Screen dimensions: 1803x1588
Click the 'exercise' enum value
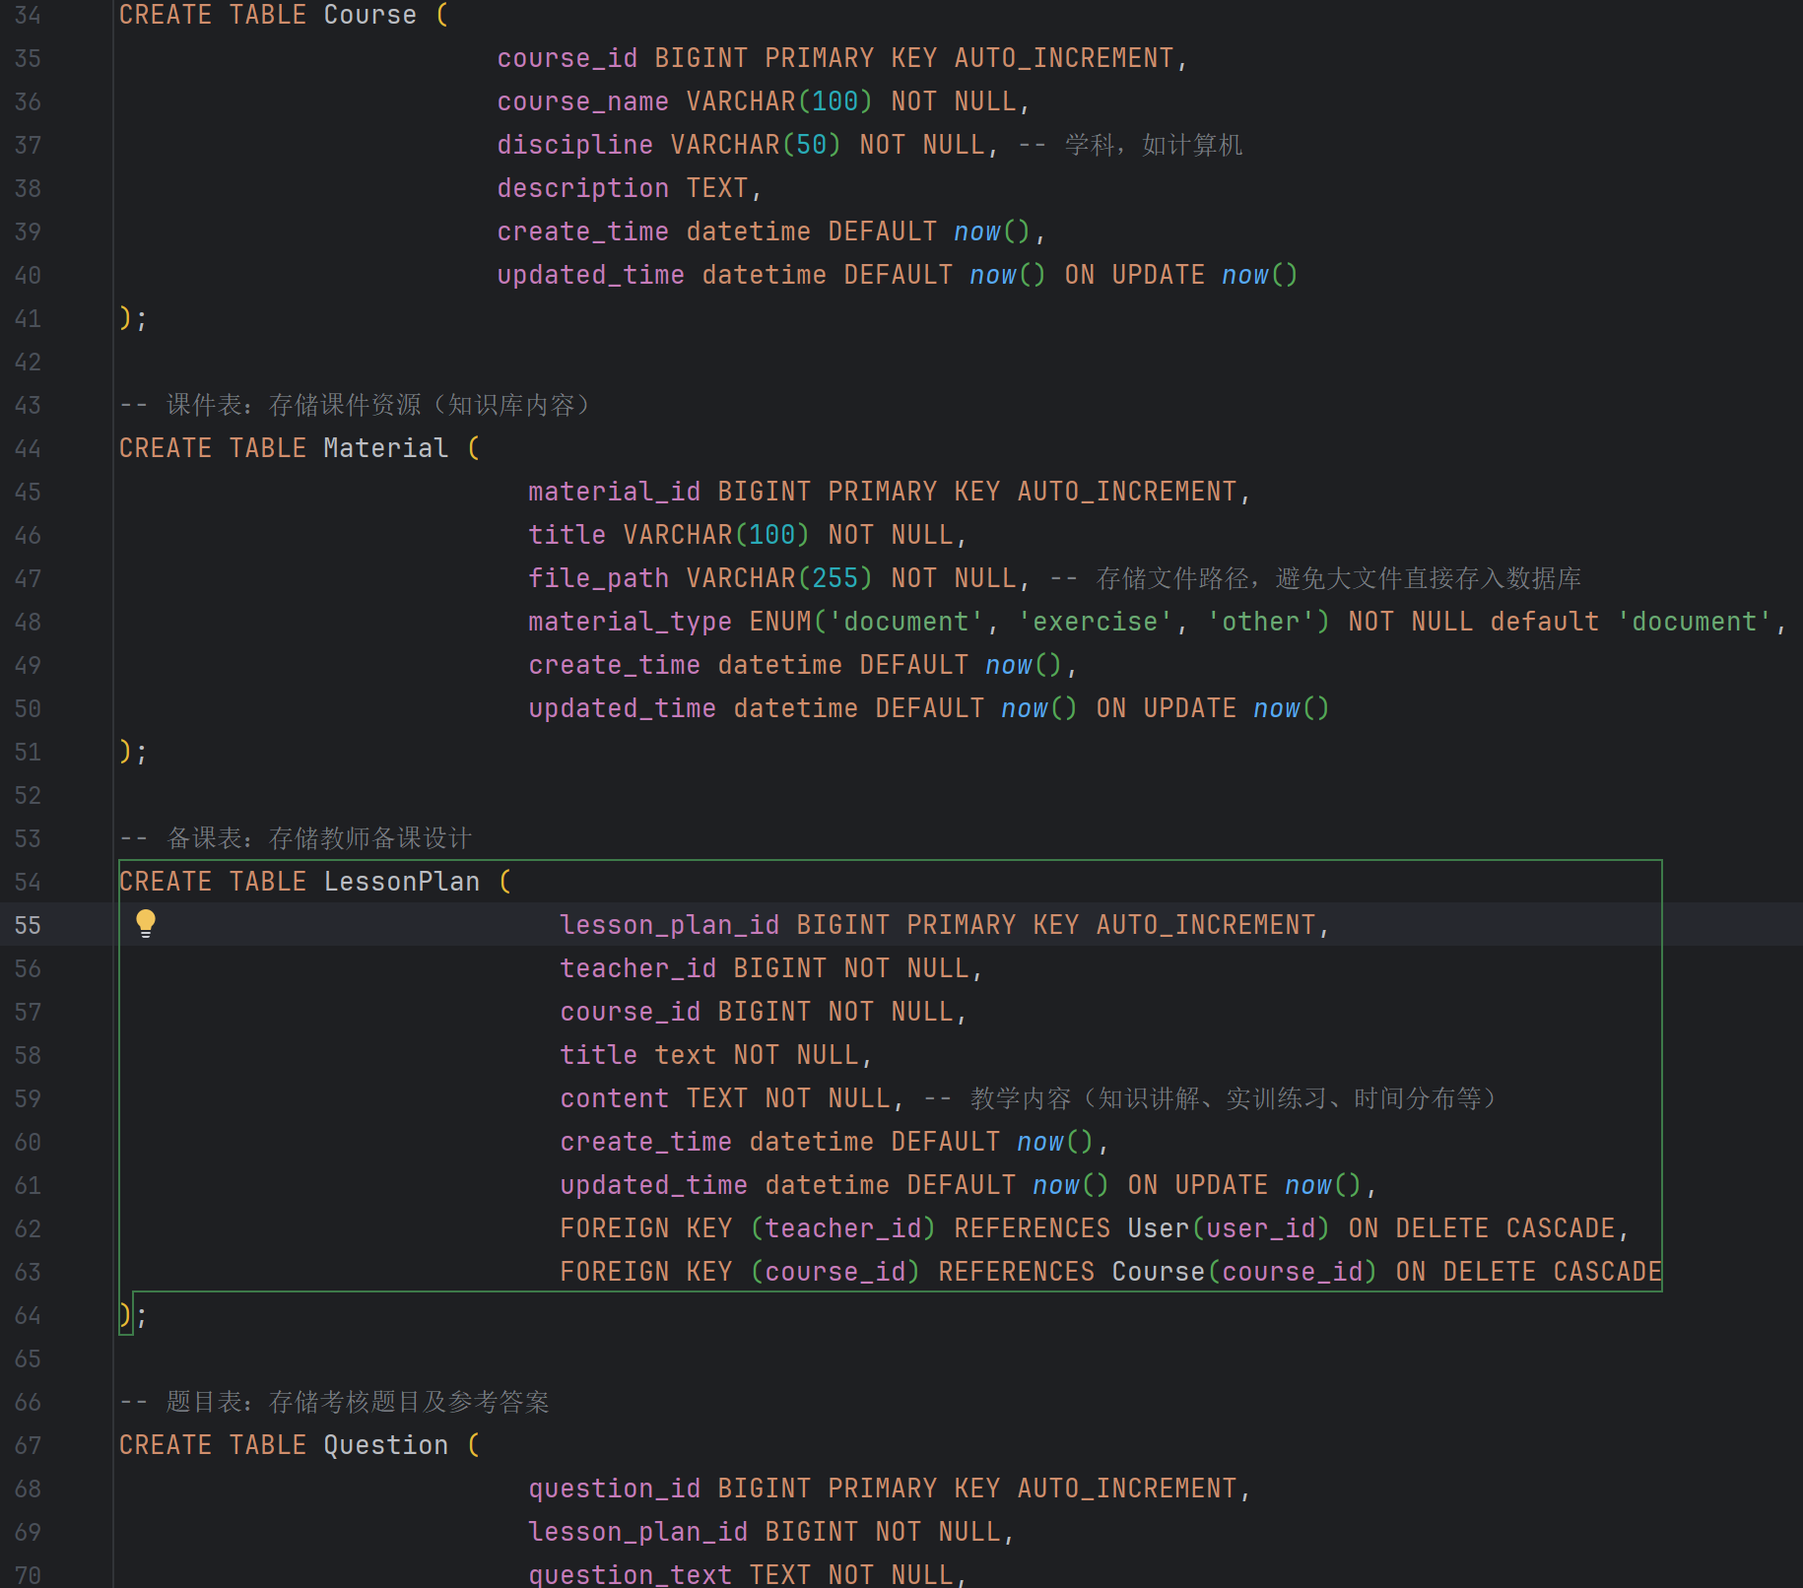click(x=1096, y=622)
